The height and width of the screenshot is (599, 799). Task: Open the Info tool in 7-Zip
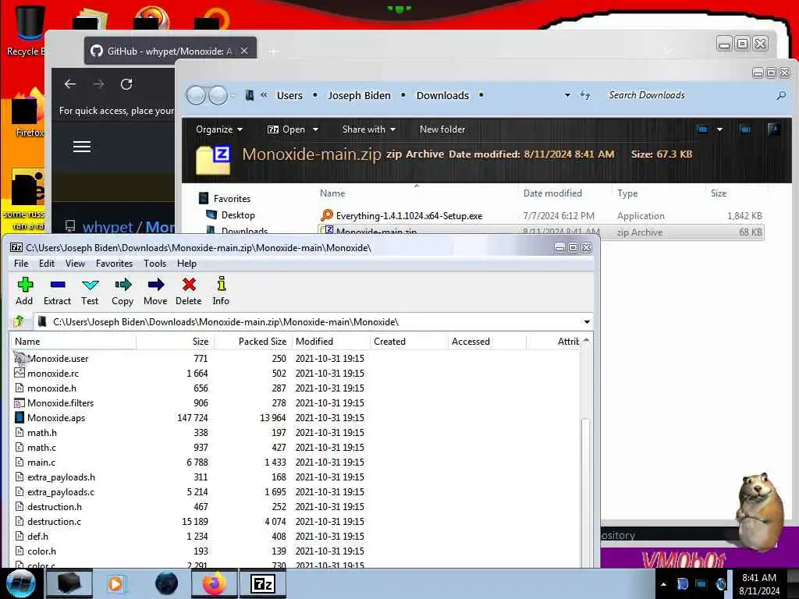221,291
